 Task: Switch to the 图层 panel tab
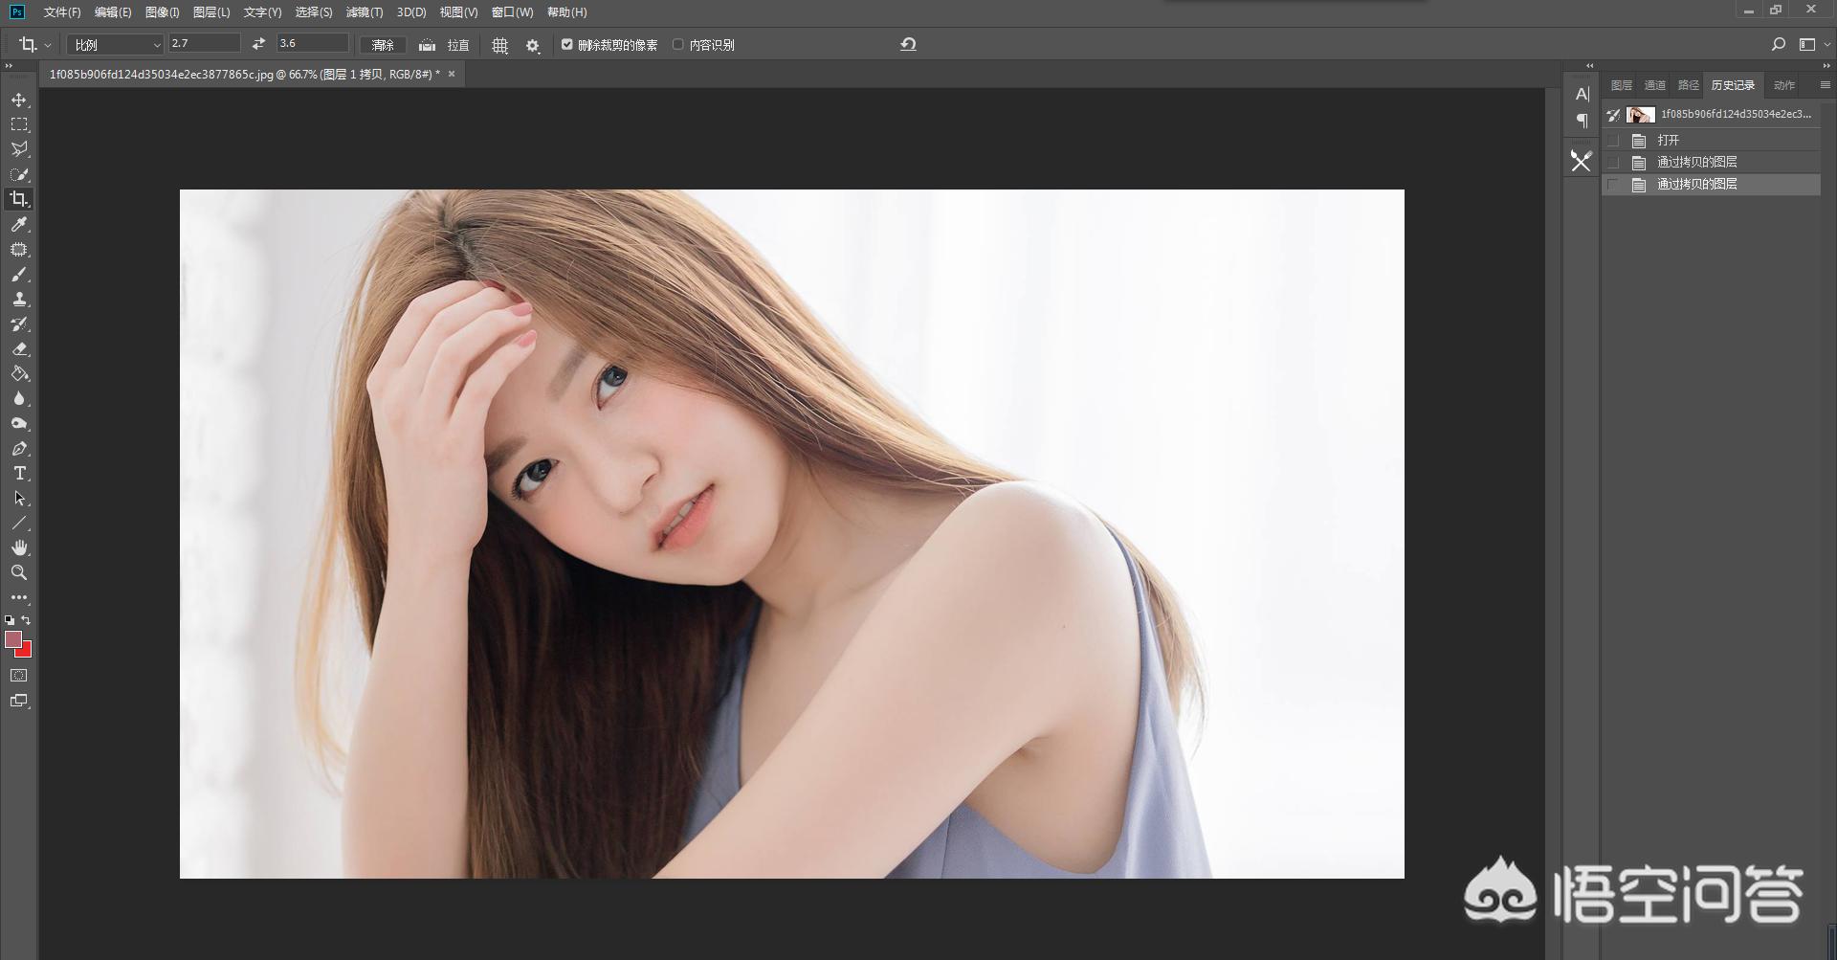1621,85
